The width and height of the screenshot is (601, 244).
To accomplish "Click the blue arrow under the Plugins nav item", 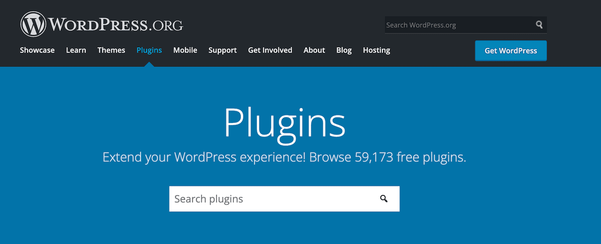I will point(149,64).
